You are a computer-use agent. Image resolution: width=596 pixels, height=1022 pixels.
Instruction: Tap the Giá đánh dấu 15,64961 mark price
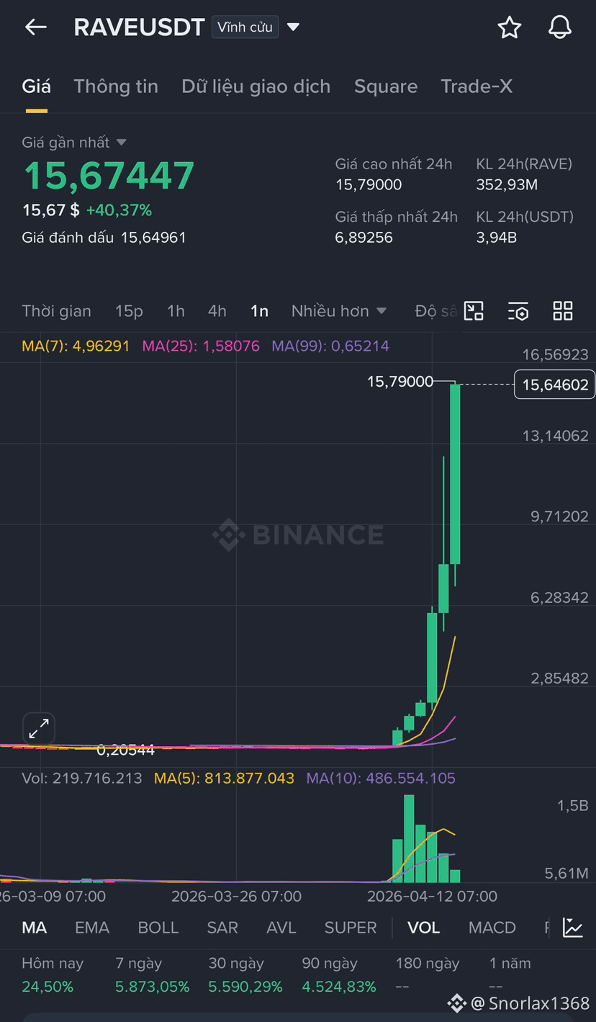pyautogui.click(x=104, y=238)
